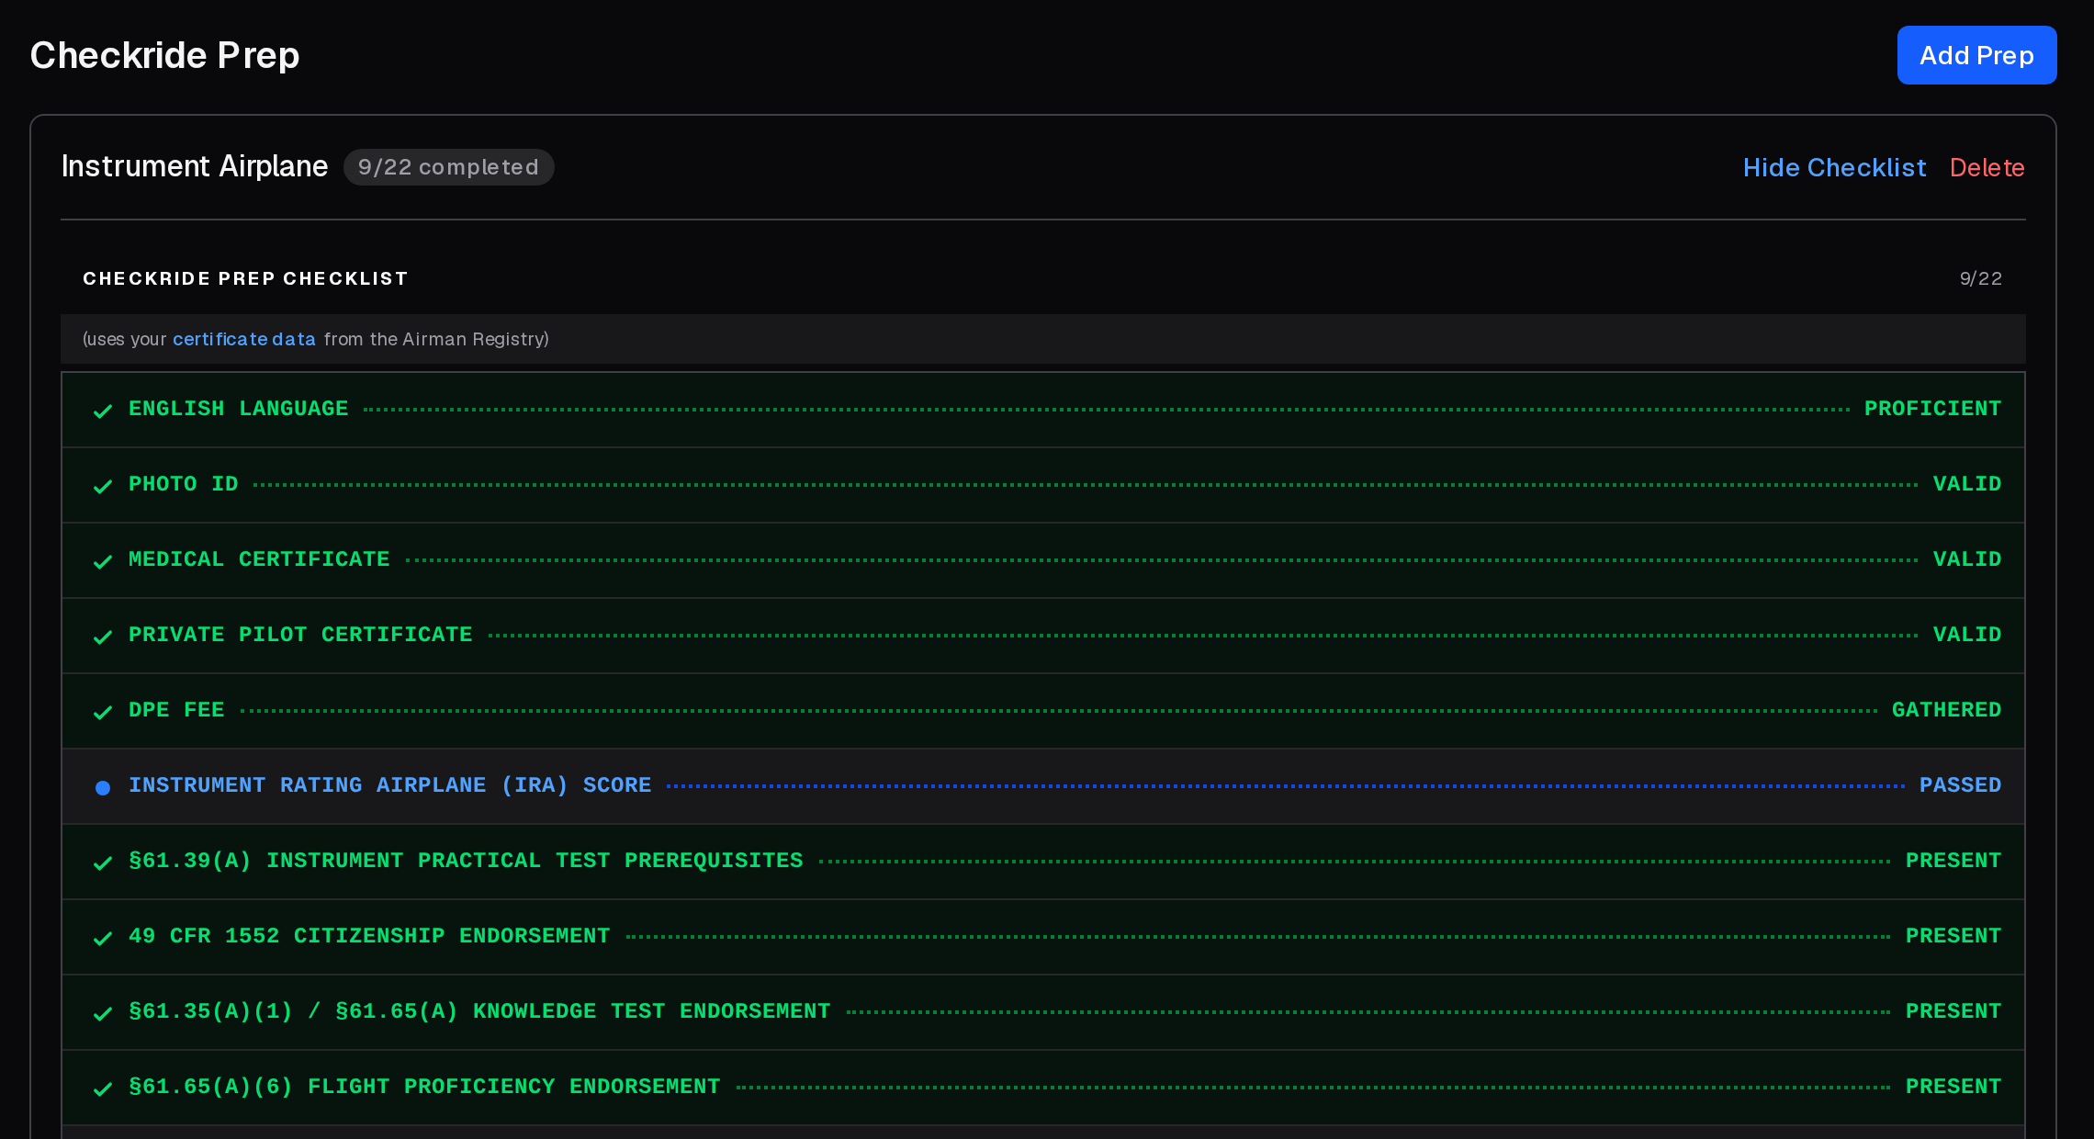This screenshot has width=2094, height=1139.
Task: Click the PRESENT status for Citizenship Endorsement
Action: (1953, 936)
